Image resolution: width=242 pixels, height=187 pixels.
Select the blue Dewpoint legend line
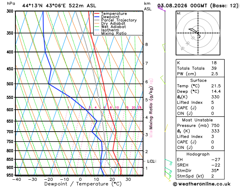(97, 17)
